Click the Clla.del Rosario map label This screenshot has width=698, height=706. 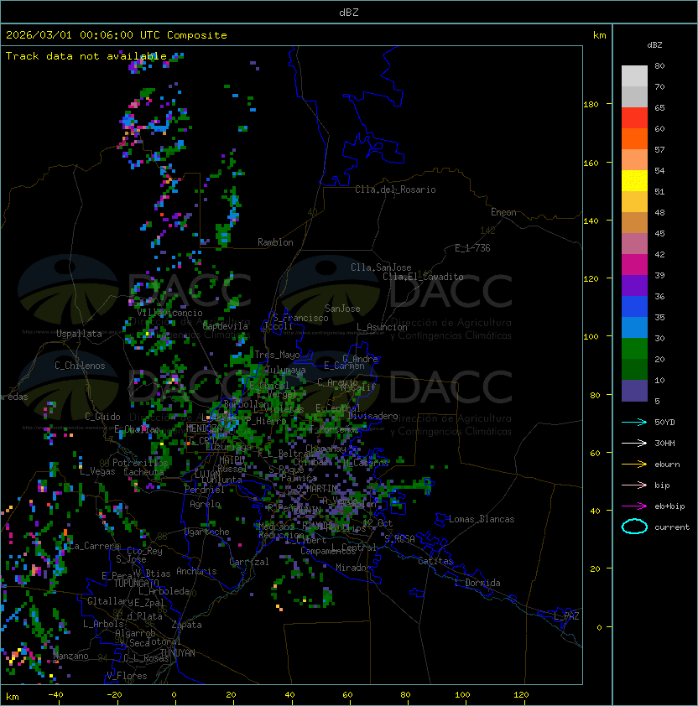point(395,189)
